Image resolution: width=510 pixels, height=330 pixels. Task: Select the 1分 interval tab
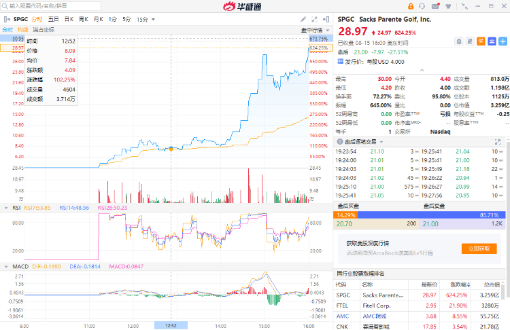tap(112, 20)
